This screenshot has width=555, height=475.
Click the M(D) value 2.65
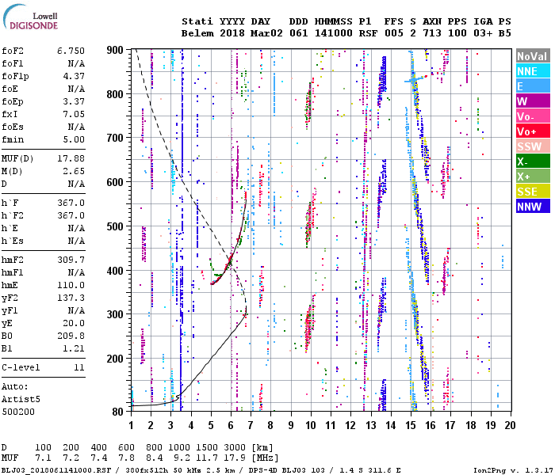[74, 171]
